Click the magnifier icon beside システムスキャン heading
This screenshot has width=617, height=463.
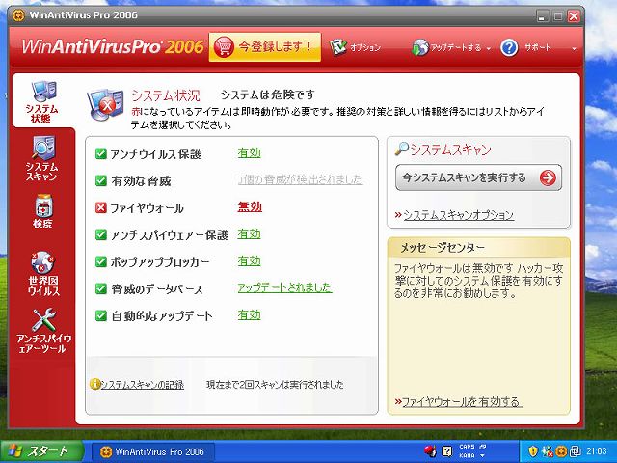pos(402,149)
